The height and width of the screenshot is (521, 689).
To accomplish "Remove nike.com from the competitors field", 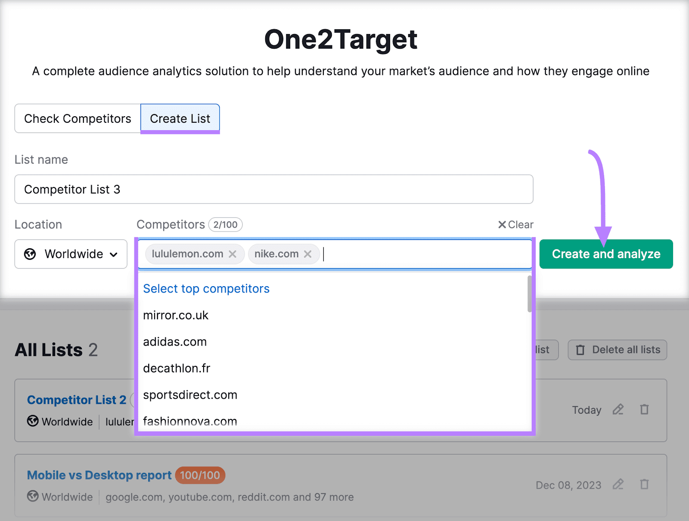I will [307, 254].
